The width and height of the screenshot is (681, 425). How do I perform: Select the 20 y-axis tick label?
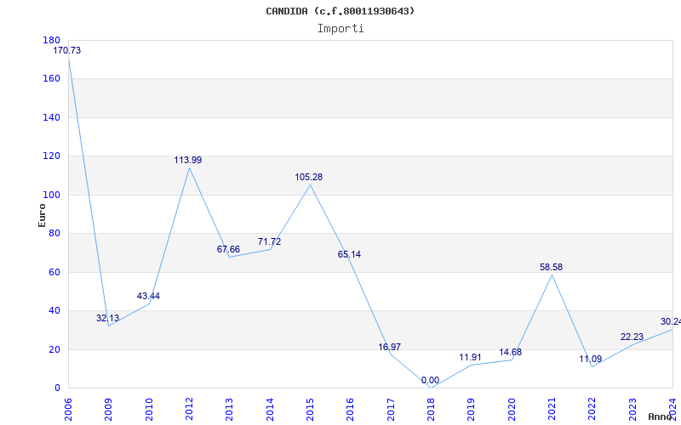click(x=54, y=349)
